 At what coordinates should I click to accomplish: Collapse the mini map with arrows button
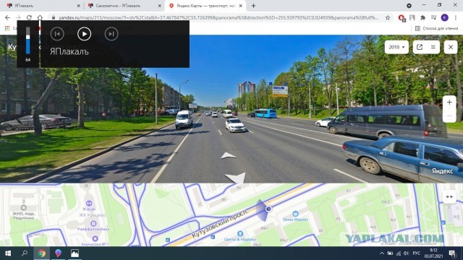click(449, 197)
